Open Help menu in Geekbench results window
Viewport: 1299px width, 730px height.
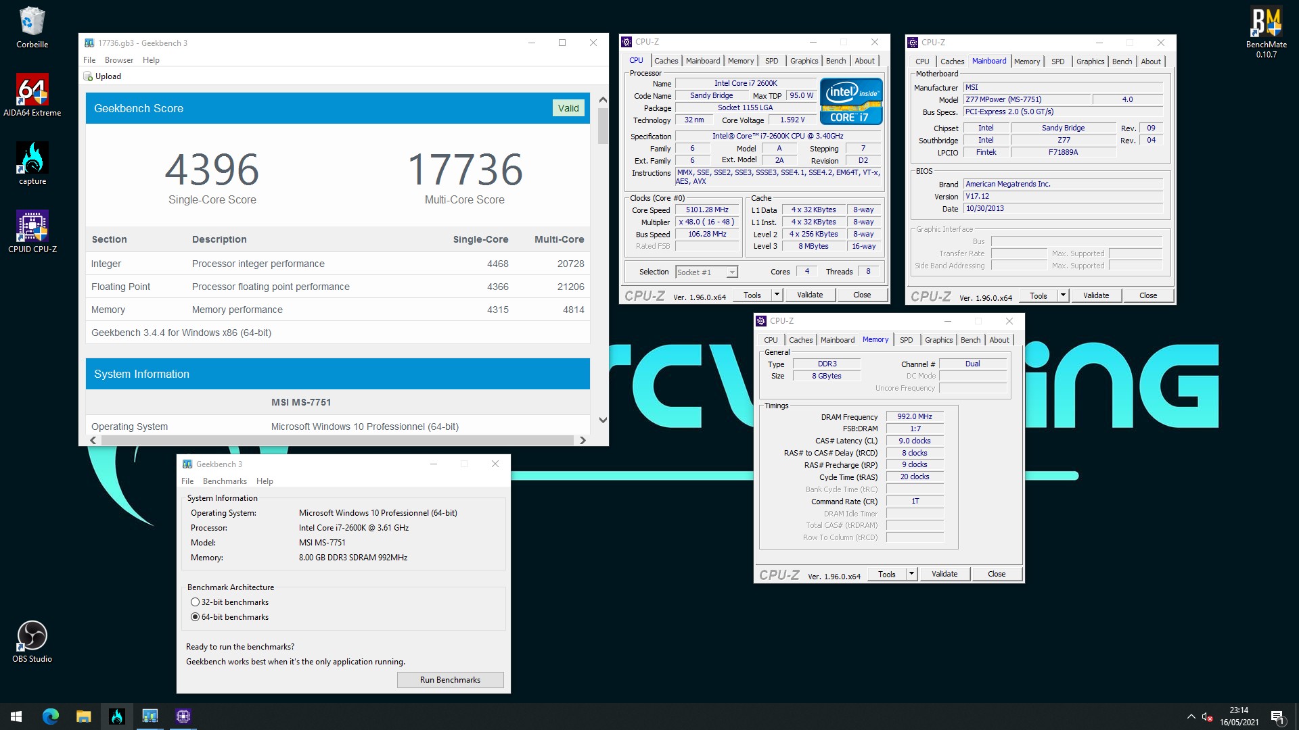pyautogui.click(x=151, y=60)
